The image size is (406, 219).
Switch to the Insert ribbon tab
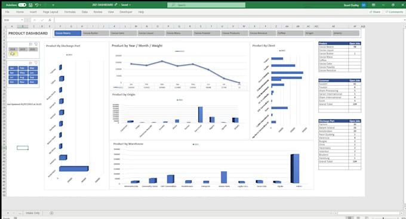pyautogui.click(x=33, y=12)
